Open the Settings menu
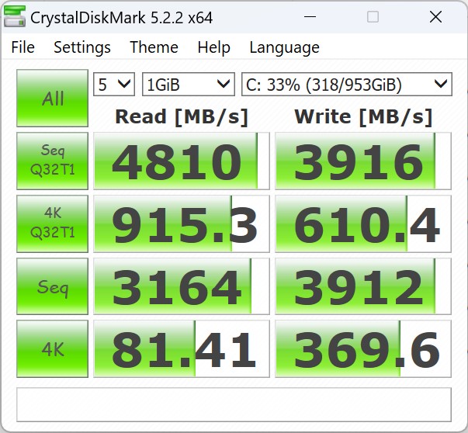 82,47
